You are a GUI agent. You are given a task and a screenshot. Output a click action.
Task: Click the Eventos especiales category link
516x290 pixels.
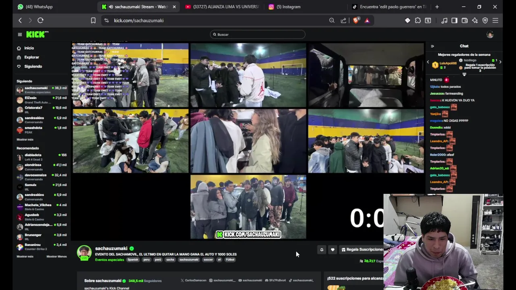(x=110, y=260)
